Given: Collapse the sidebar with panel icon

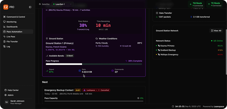Looking at the screenshot, I should tap(30, 7).
